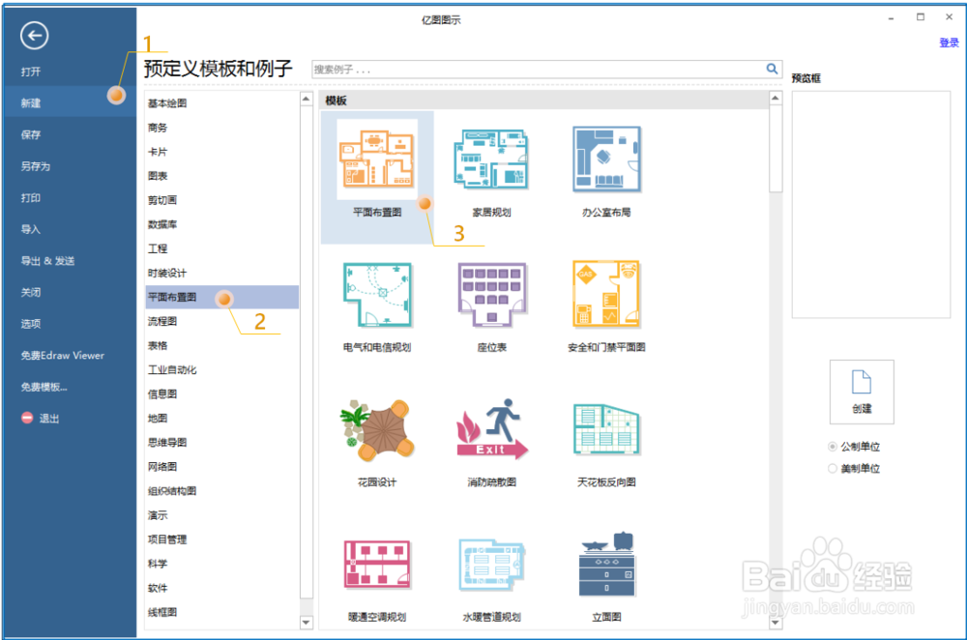Click the 免费模板... sidebar link
967x640 pixels.
(44, 387)
